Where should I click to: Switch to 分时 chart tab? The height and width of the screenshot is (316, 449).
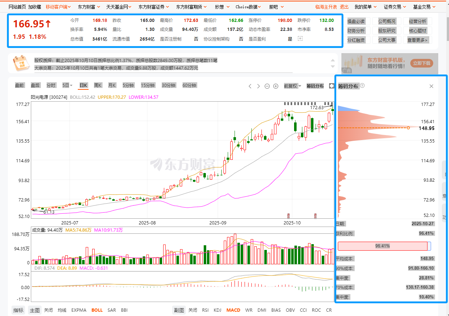[x=51, y=85]
